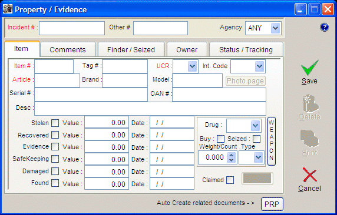Switch to the Comments tab
This screenshot has height=215, width=337.
(x=68, y=49)
